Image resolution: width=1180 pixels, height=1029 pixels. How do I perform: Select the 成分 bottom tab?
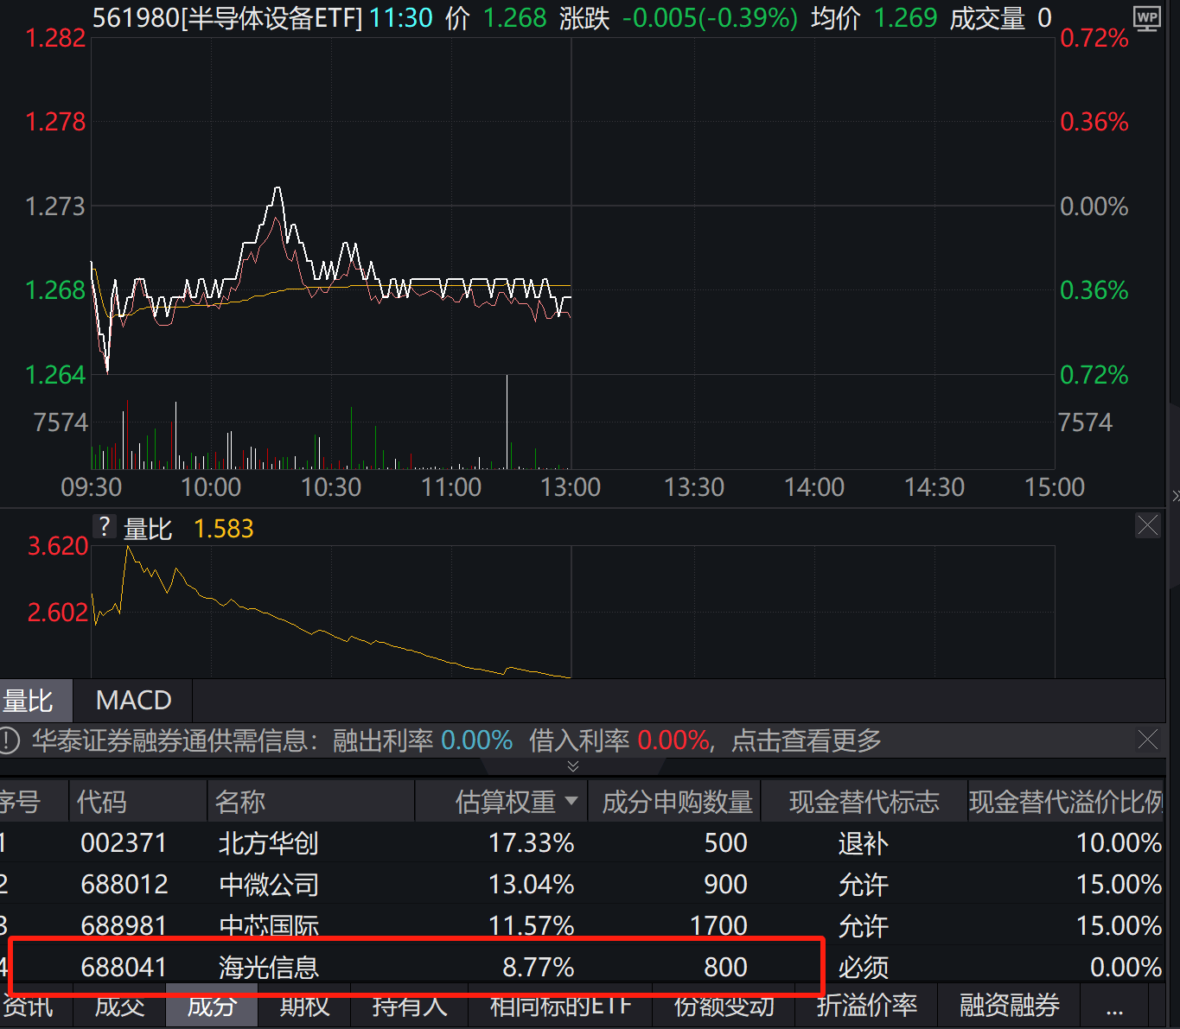(x=212, y=1005)
